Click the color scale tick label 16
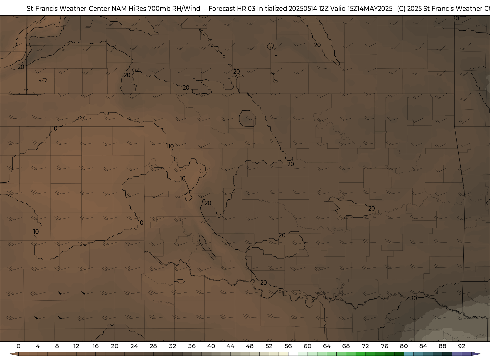This screenshot has width=490, height=357. (x=95, y=346)
